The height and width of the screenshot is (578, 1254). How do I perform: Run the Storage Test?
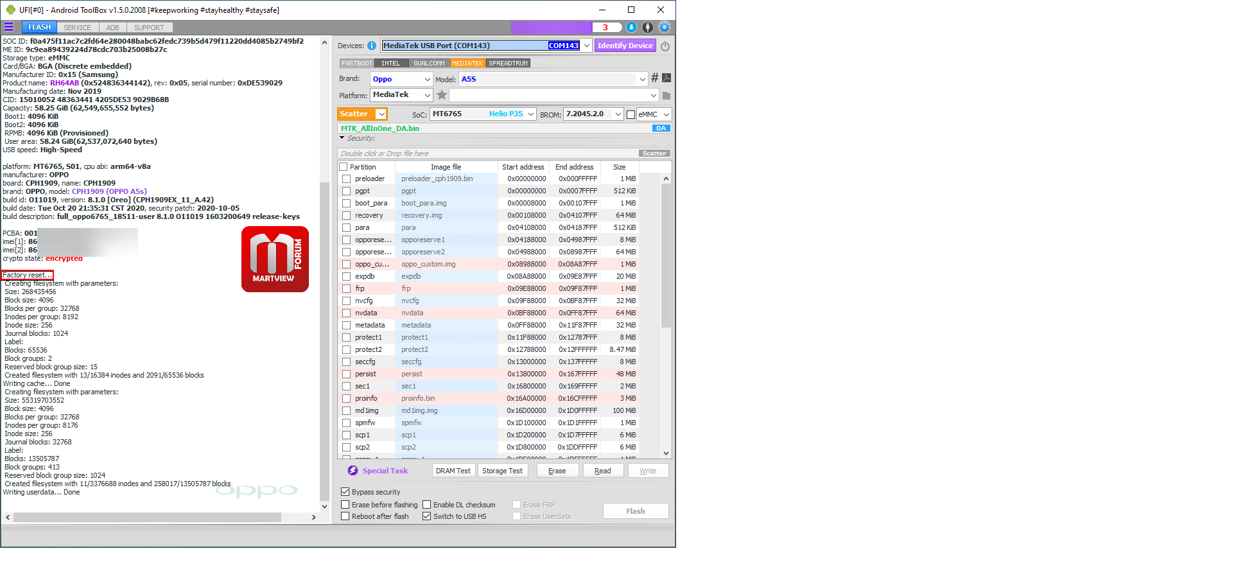[x=502, y=471]
